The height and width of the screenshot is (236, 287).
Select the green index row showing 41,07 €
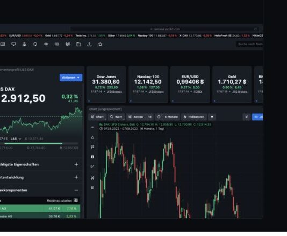coord(40,209)
